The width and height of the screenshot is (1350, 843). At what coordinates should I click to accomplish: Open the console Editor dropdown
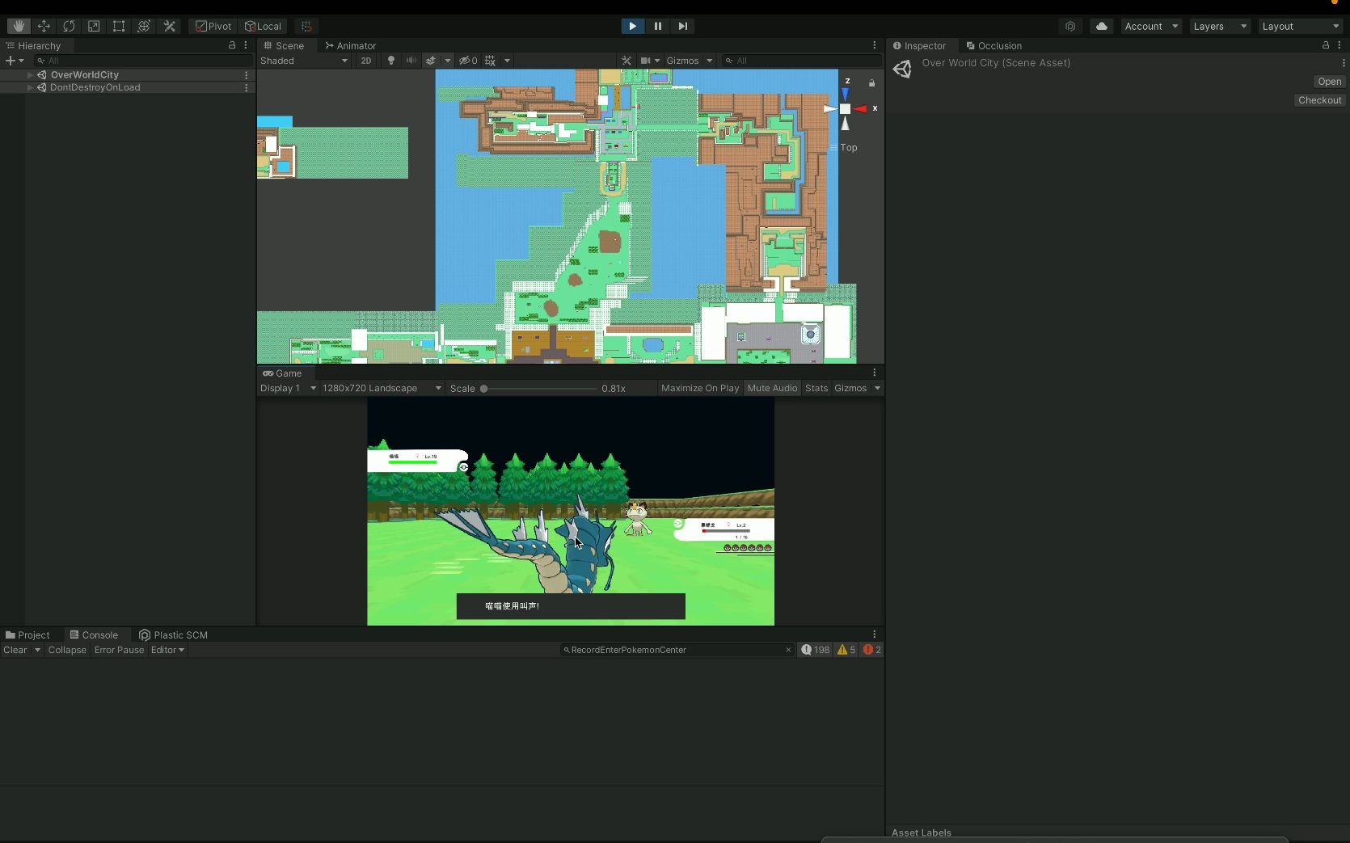click(167, 650)
